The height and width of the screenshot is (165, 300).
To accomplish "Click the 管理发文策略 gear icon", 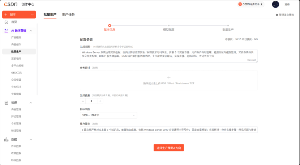I will pos(277,15).
